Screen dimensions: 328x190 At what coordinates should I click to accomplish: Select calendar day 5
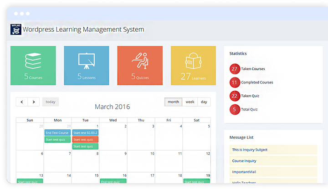click(209, 126)
